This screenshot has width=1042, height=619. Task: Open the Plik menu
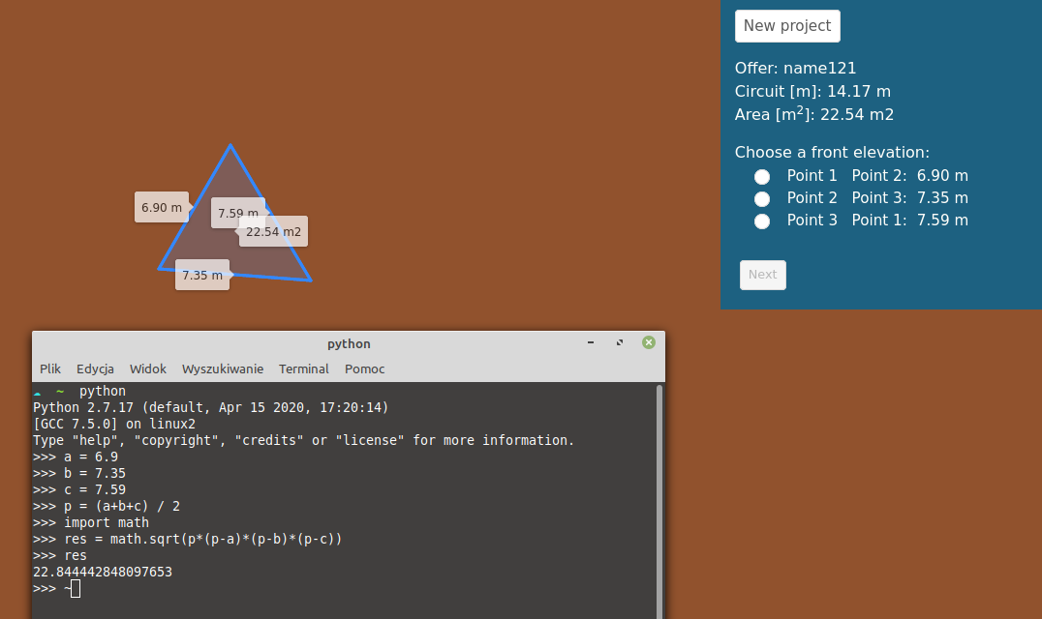pos(49,368)
